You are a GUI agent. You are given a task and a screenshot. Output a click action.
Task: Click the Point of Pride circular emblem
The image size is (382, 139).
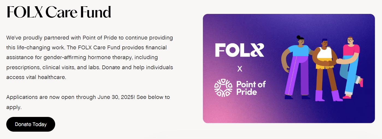223,88
